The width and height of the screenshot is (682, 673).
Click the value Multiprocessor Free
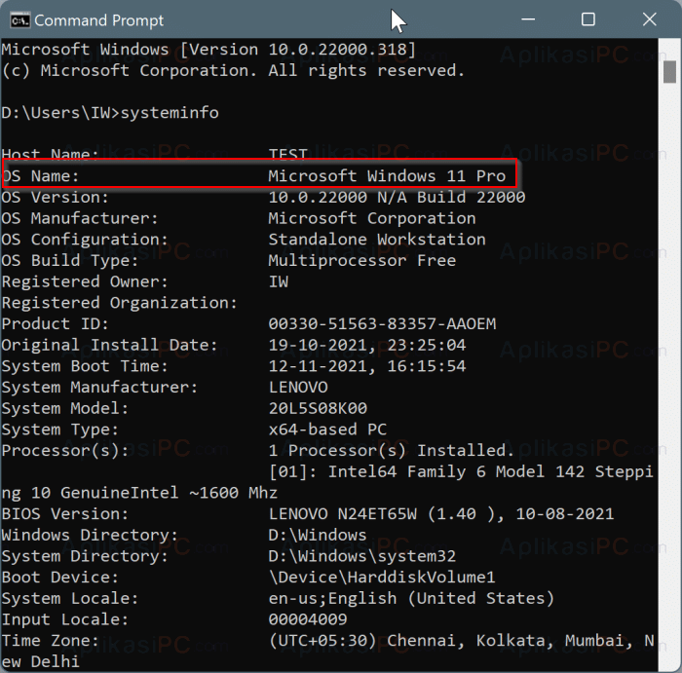pos(362,261)
